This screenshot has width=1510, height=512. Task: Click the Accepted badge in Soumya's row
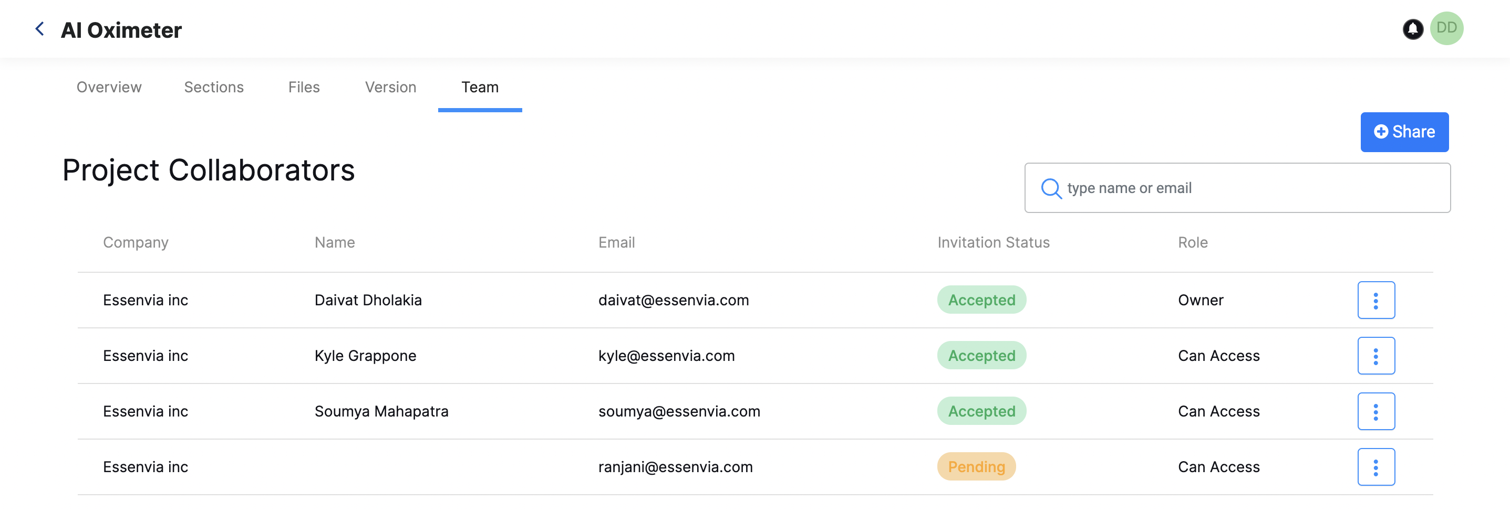tap(982, 411)
